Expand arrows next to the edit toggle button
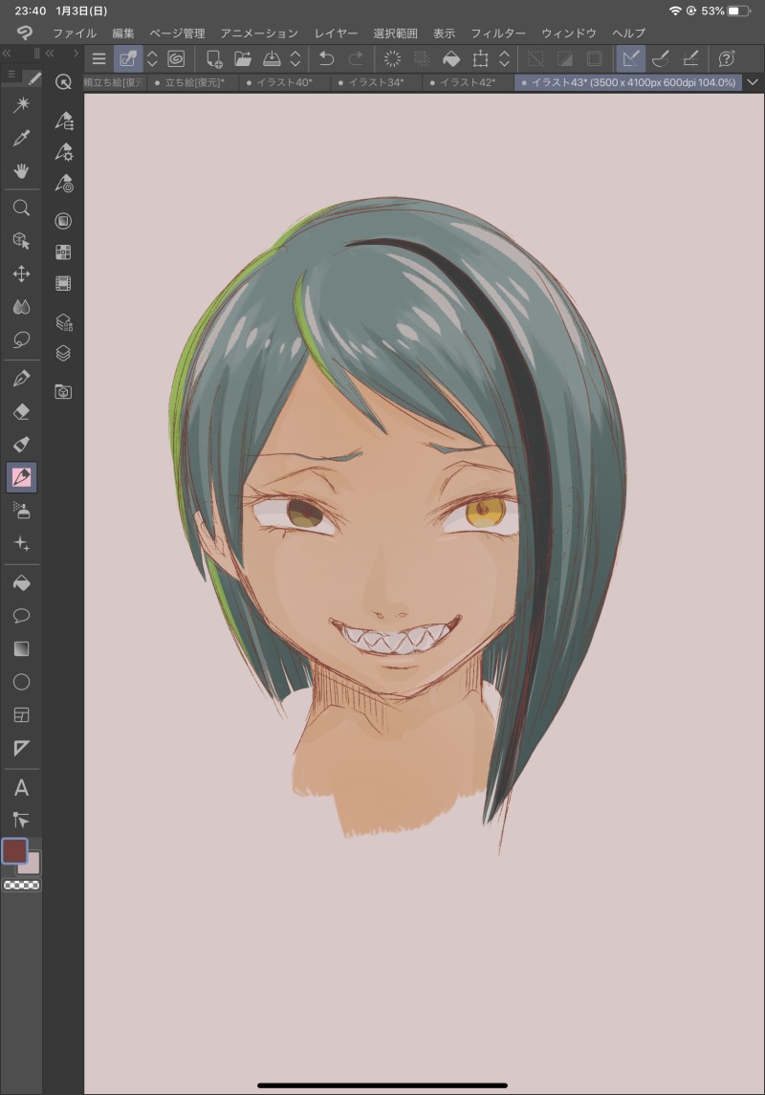This screenshot has height=1095, width=765. pos(152,58)
